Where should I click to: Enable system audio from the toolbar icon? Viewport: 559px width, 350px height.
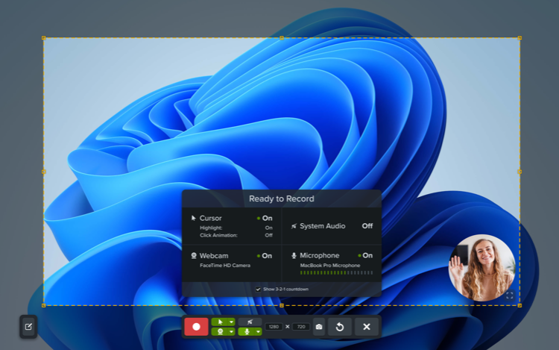(x=249, y=321)
